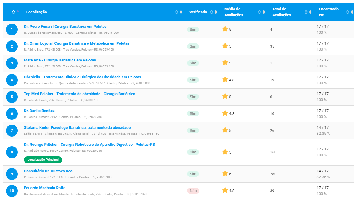
Task: Click rank number 4 circle
Action: pos(12,80)
